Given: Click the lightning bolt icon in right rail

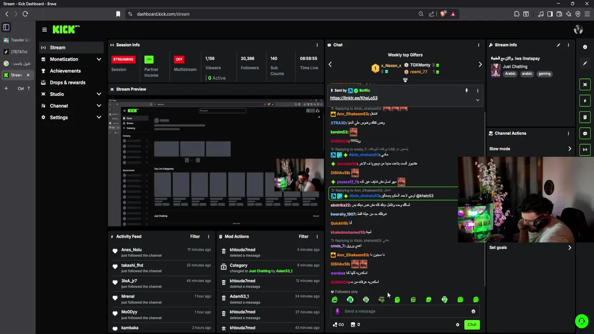Looking at the screenshot, I should [x=585, y=101].
